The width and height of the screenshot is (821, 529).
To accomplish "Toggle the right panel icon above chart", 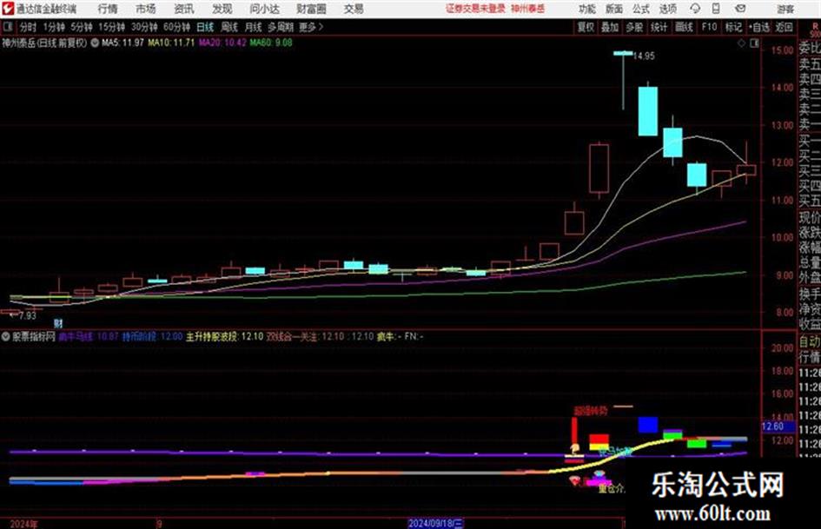I will pyautogui.click(x=754, y=43).
